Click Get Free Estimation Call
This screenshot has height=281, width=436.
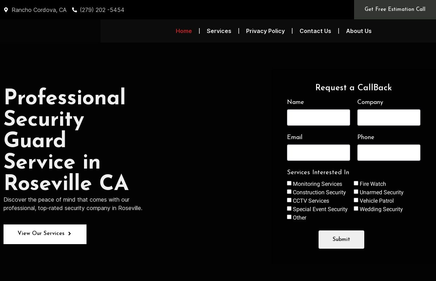(x=395, y=9)
